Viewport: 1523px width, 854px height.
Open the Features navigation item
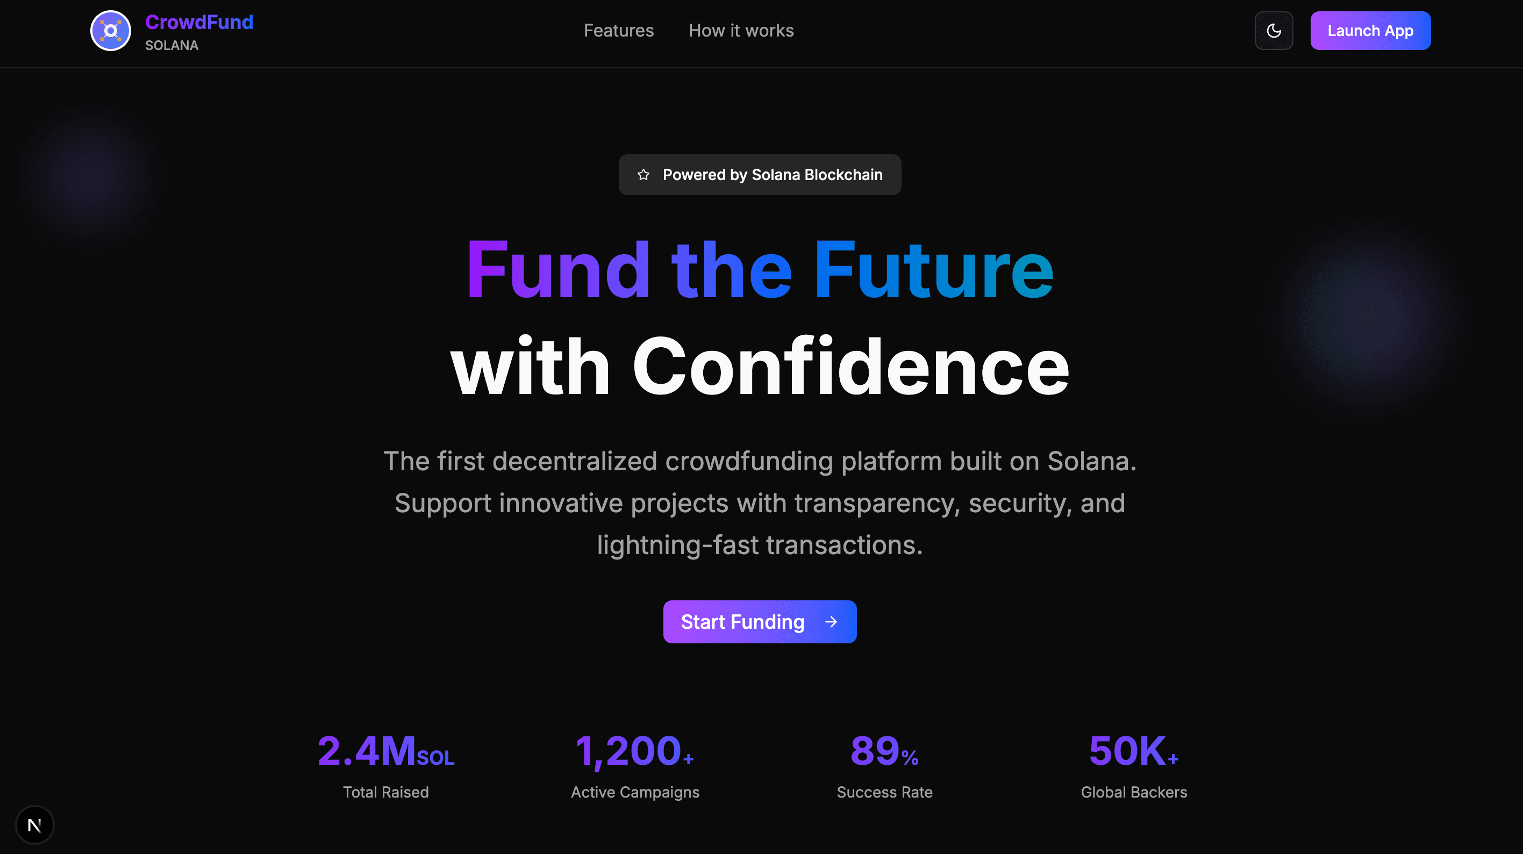point(618,30)
